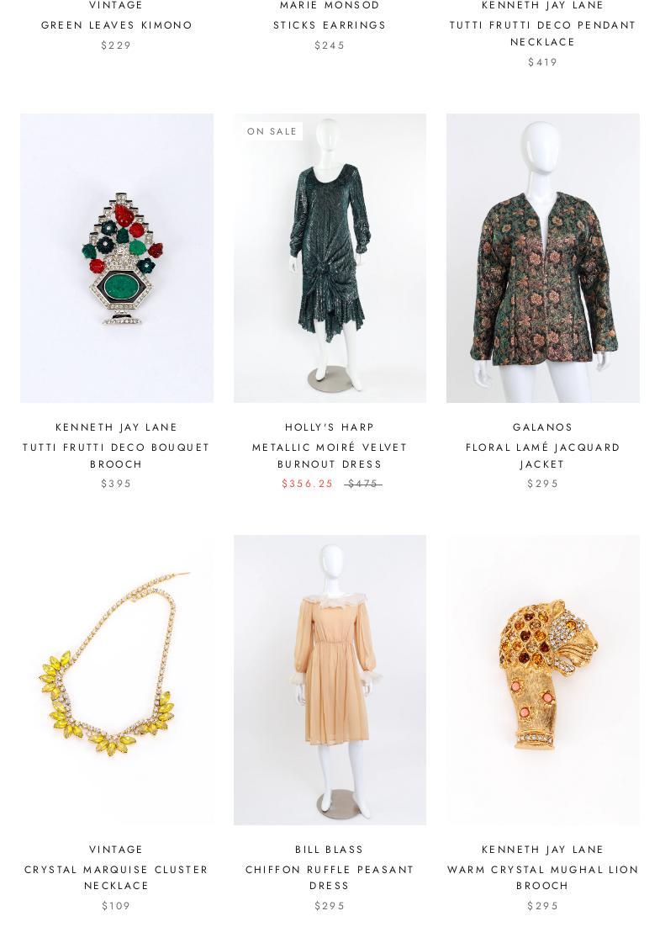660x948 pixels.
Task: Select the yellow crystal marquise necklace photo
Action: click(x=117, y=681)
